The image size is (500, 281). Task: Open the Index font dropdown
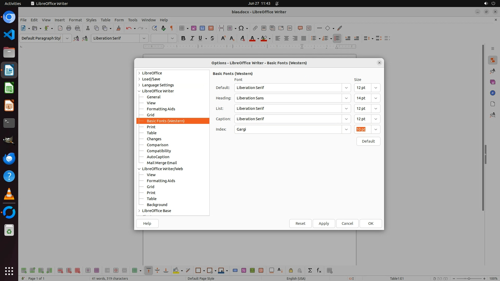(346, 129)
